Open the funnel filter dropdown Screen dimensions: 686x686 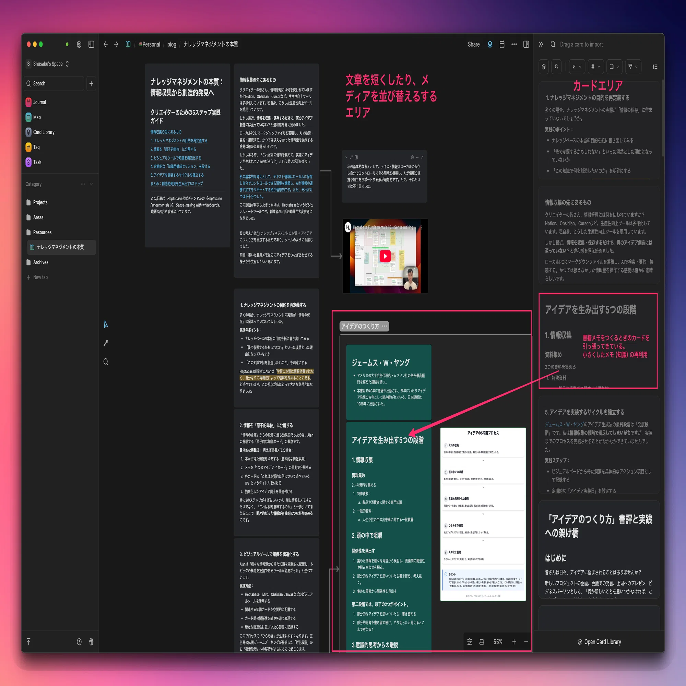(633, 67)
